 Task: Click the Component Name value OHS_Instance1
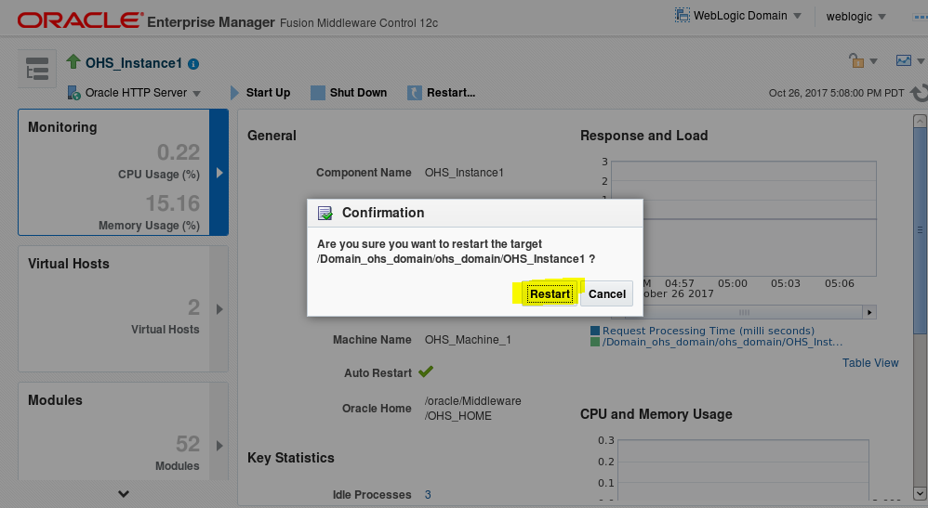(x=464, y=173)
